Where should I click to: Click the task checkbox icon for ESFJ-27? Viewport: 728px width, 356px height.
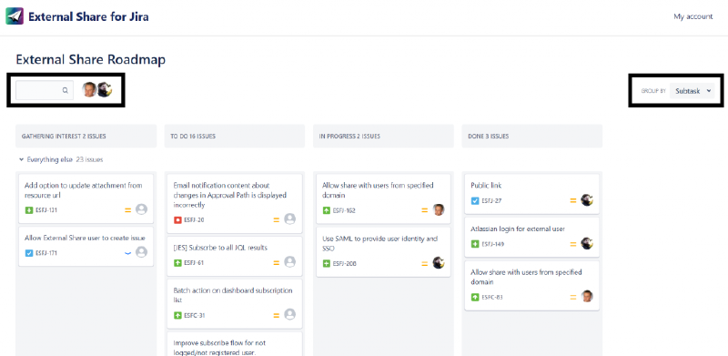(x=474, y=201)
